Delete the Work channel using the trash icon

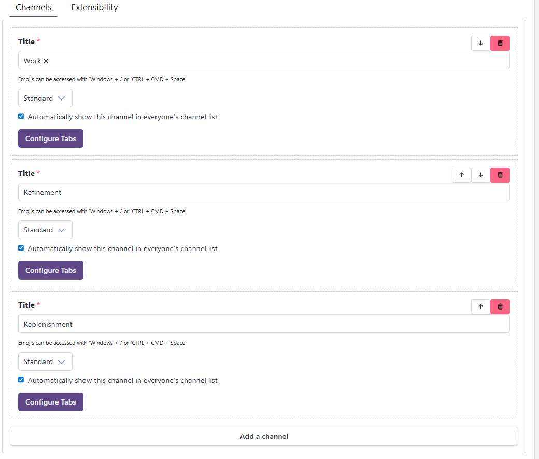coord(499,43)
